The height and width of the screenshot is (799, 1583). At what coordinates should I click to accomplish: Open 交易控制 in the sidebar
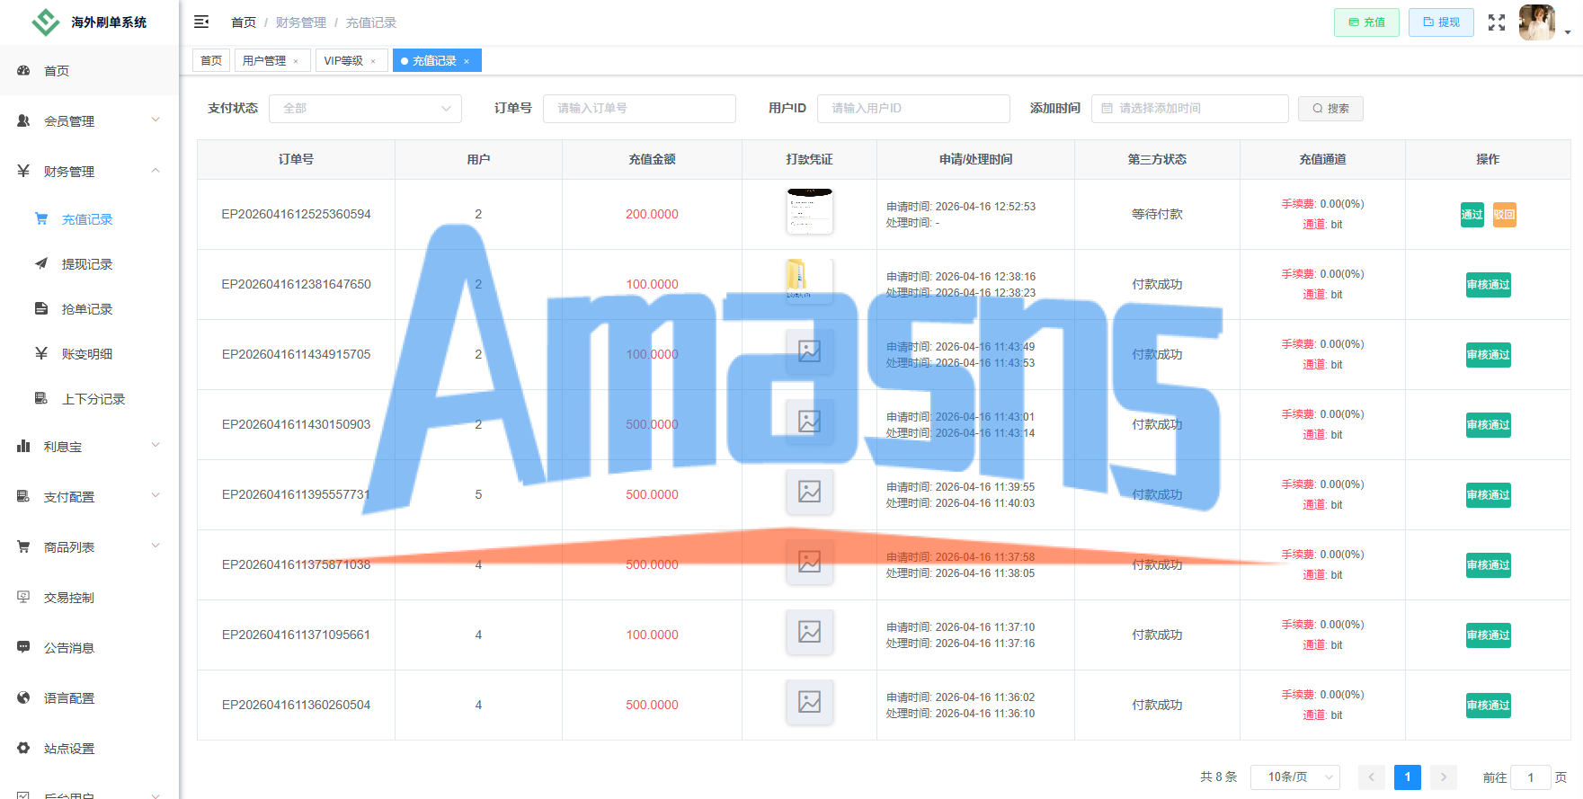point(90,597)
